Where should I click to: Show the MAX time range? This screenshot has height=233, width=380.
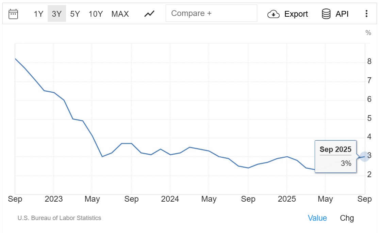click(x=120, y=14)
